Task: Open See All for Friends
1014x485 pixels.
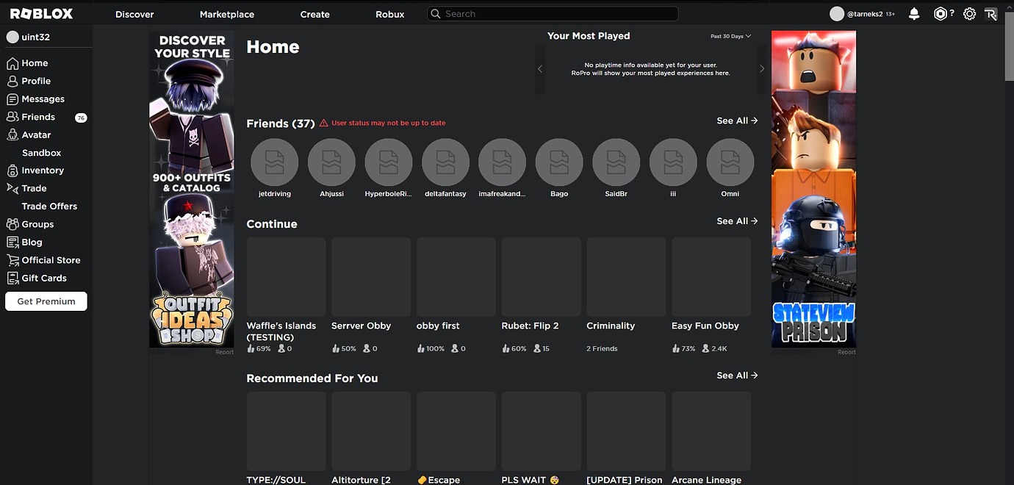Action: click(736, 121)
